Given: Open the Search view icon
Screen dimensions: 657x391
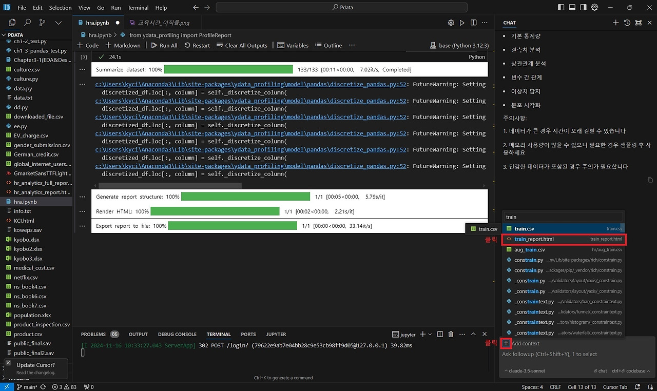Looking at the screenshot, I should click(x=28, y=23).
